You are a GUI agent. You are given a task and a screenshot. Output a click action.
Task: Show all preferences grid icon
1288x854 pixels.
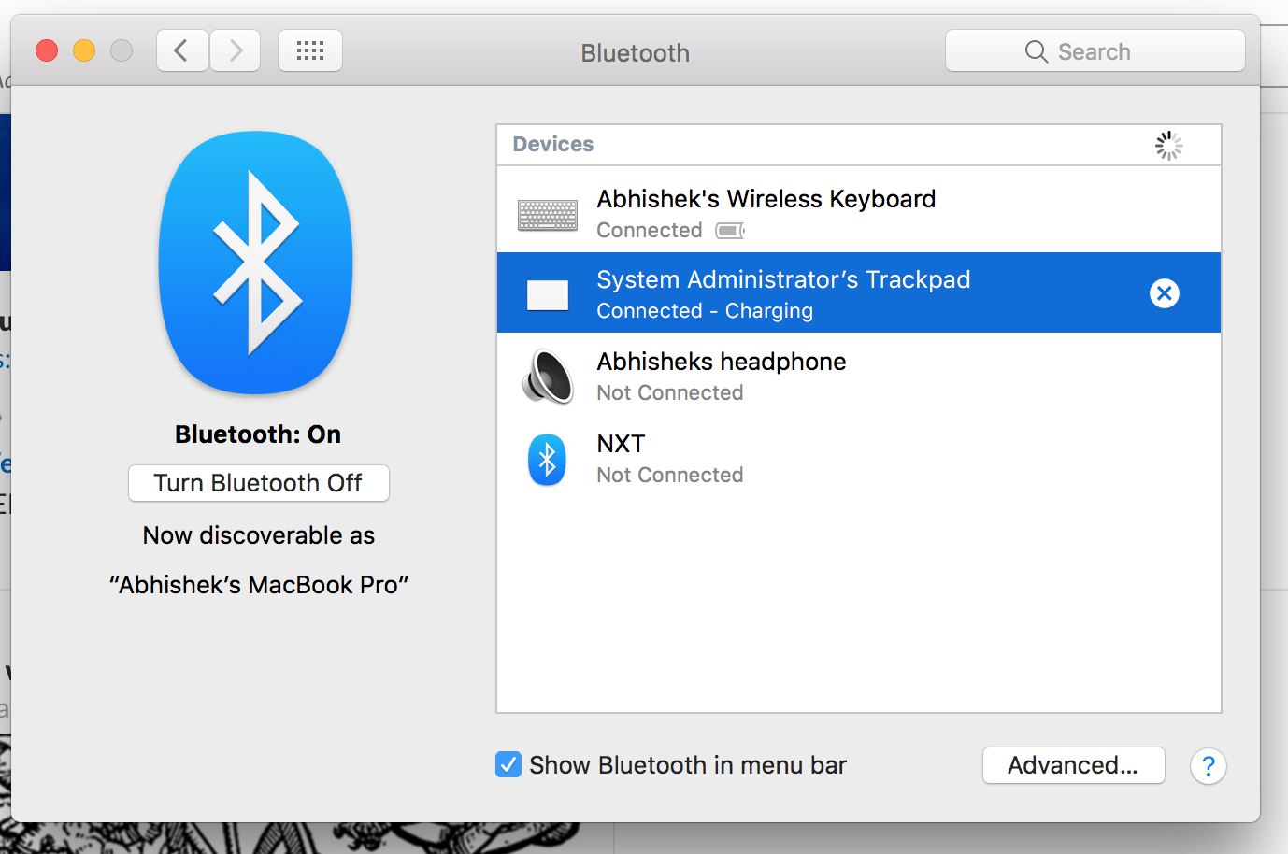click(310, 50)
